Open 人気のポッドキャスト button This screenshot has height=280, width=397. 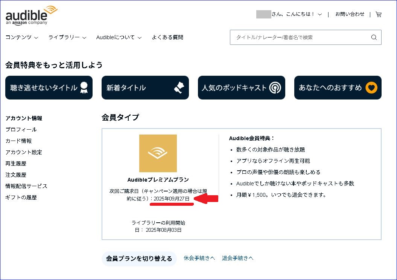tap(242, 87)
